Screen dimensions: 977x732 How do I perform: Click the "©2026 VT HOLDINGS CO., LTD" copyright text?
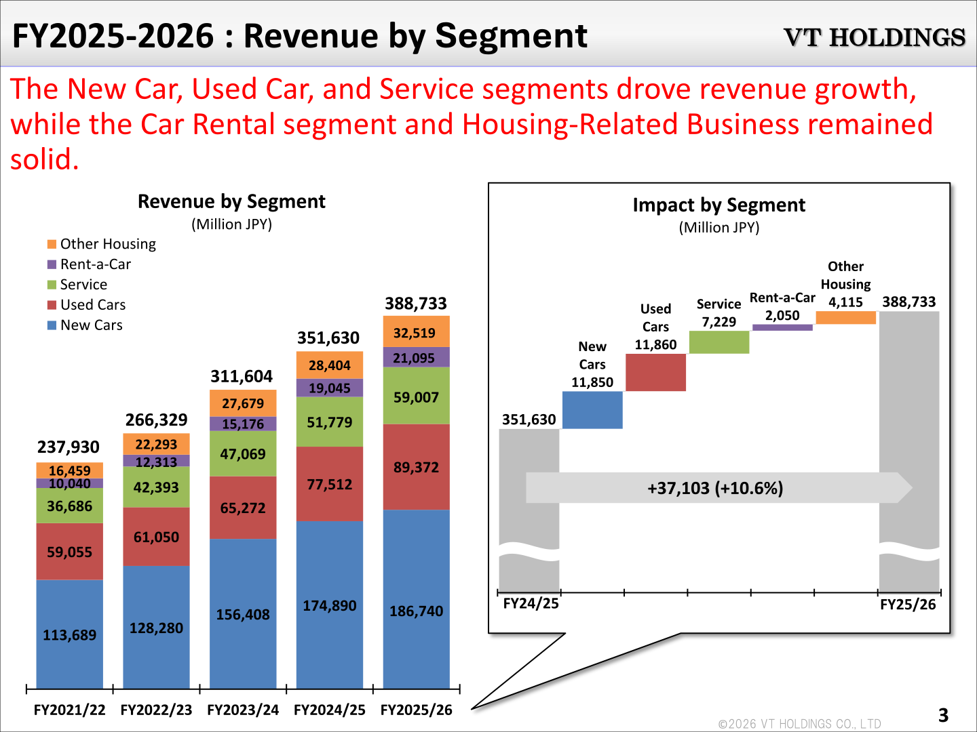[800, 724]
